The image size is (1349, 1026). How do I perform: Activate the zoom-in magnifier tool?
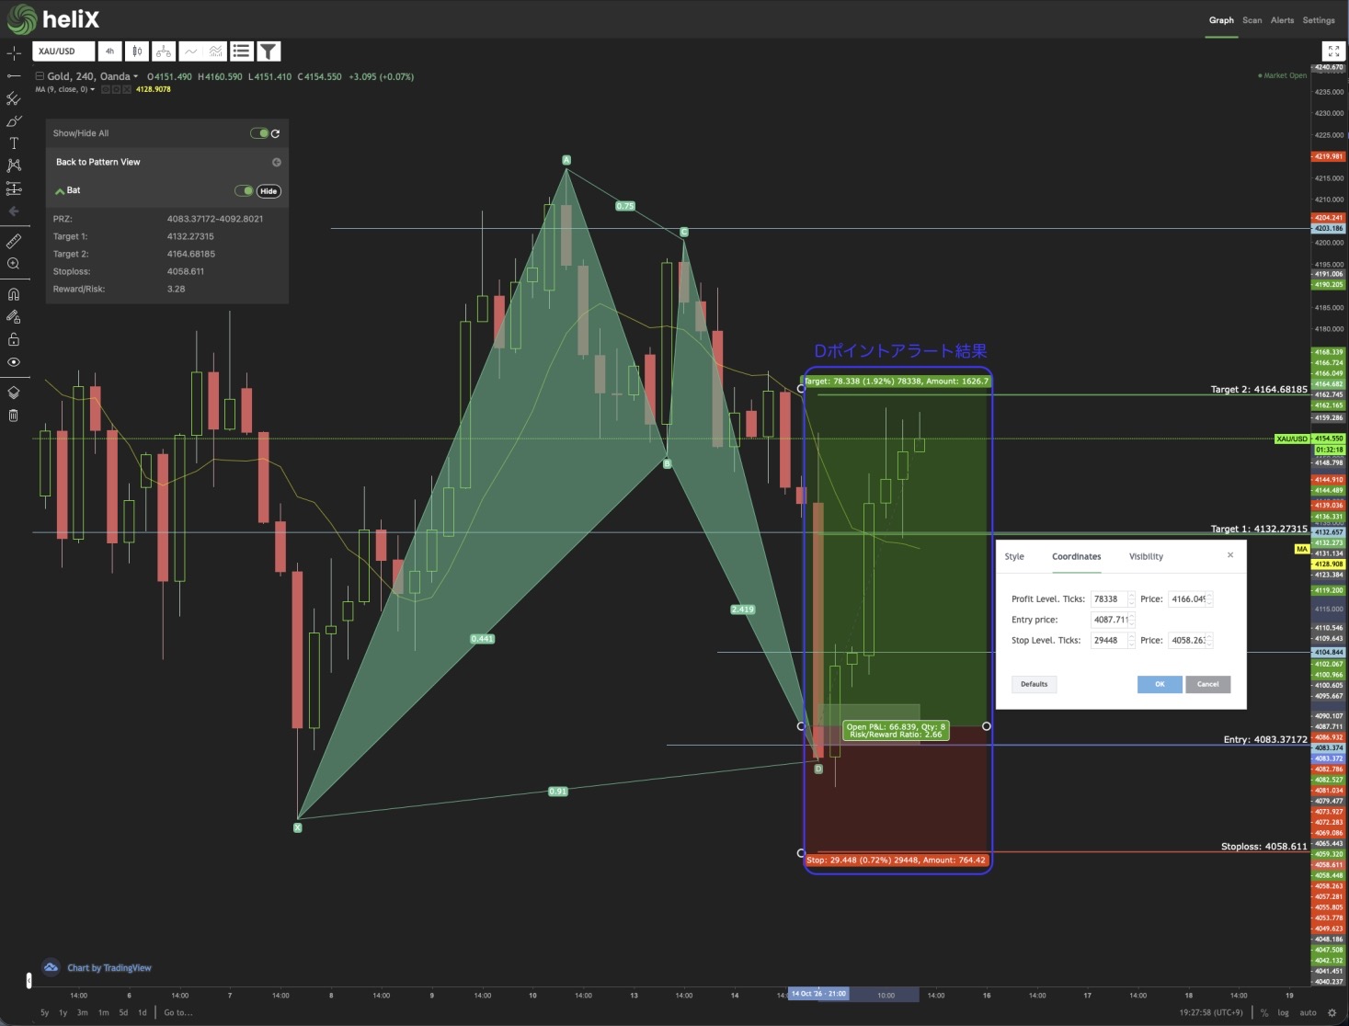click(x=14, y=264)
